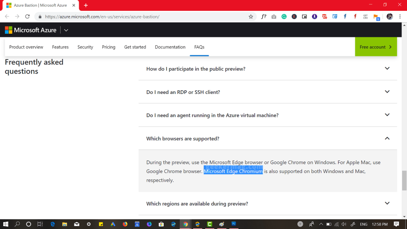The image size is (407, 229).
Task: Click the red shield ad-blocker extension icon
Action: click(324, 17)
